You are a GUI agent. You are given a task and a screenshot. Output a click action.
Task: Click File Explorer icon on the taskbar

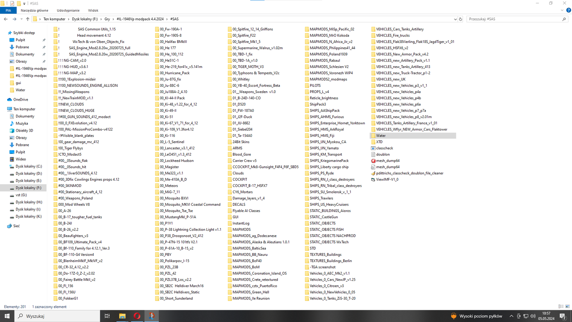pos(122,316)
